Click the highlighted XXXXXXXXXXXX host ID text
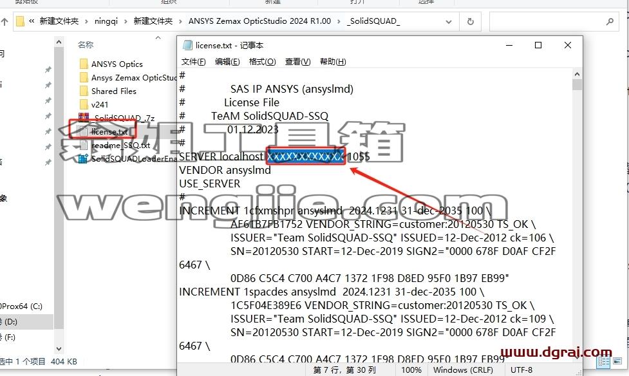 (305, 156)
